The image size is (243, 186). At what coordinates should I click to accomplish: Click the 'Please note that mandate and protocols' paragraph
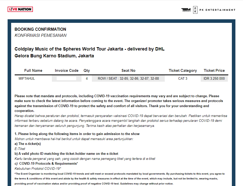point(119,103)
